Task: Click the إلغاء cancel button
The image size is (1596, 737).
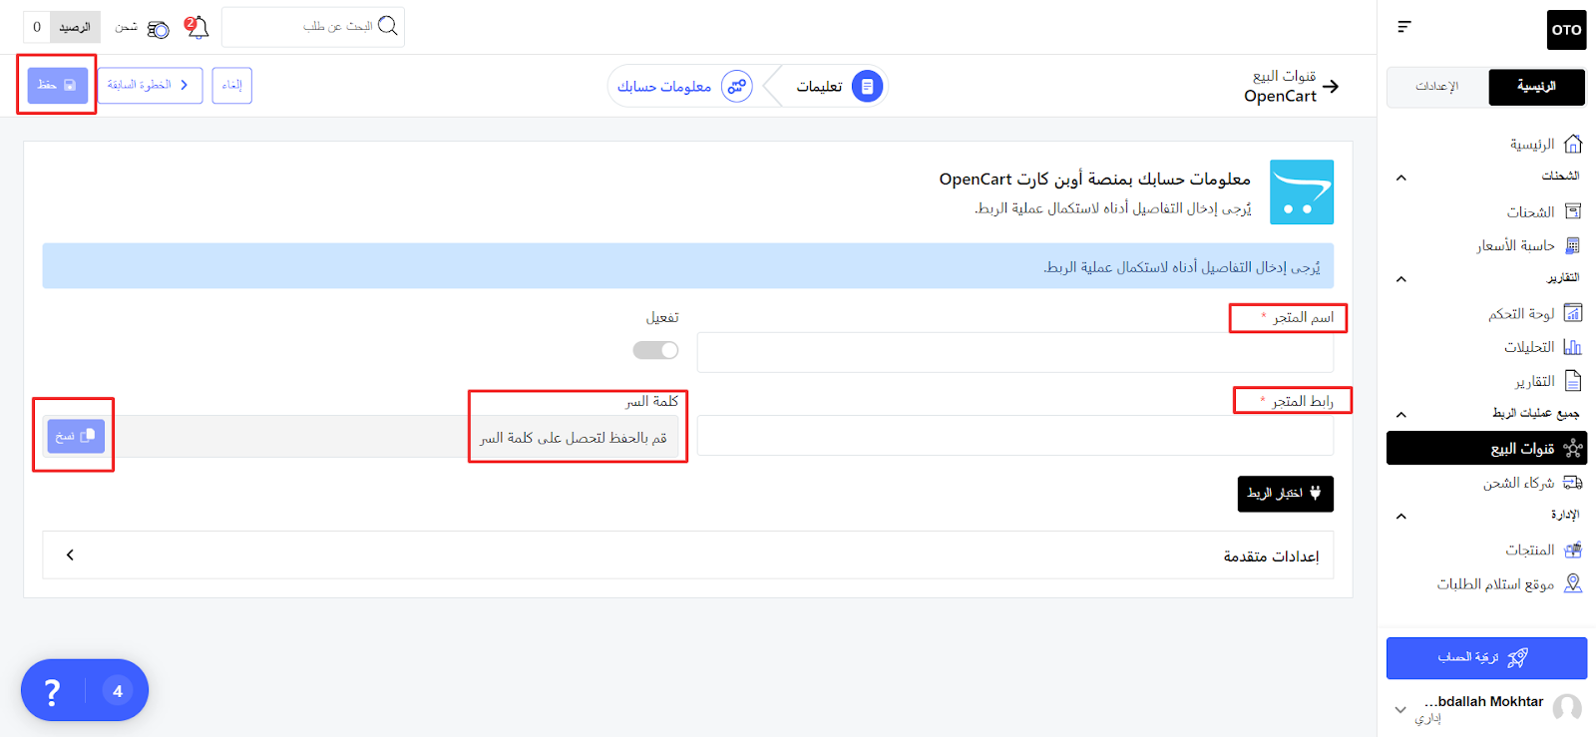Action: coord(231,85)
